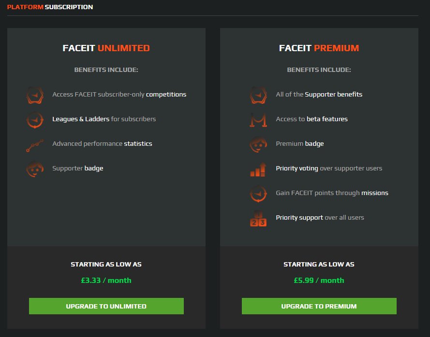The image size is (430, 337).
Task: Click the Premium badge icon
Action: [258, 144]
